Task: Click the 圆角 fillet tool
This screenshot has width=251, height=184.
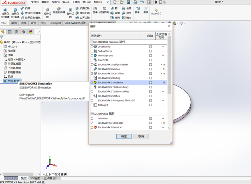Action: (95, 10)
